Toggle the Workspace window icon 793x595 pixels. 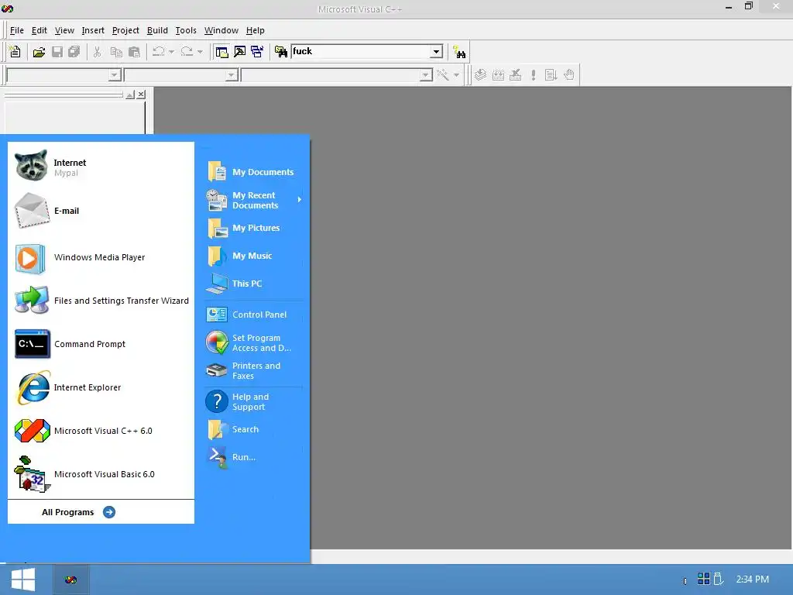[221, 52]
